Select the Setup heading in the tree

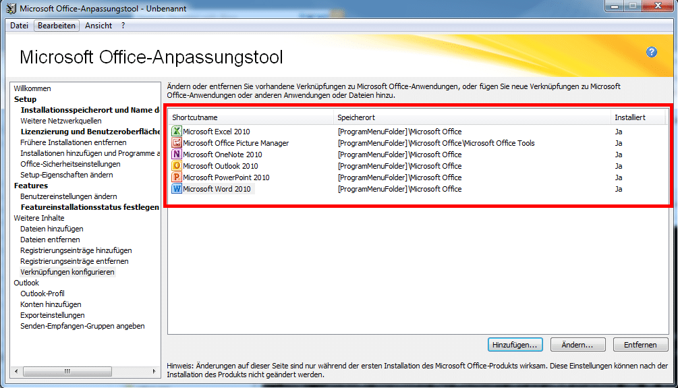coord(25,99)
